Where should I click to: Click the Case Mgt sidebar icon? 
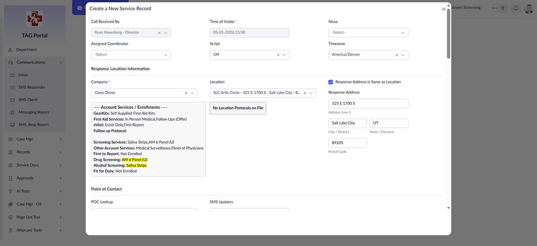[10, 139]
